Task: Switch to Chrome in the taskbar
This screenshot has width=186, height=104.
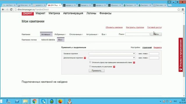Action: click(x=35, y=101)
